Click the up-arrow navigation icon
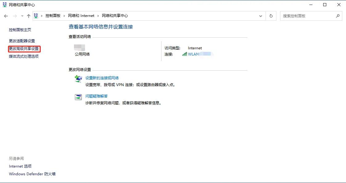Image resolution: width=346 pixels, height=183 pixels. (28, 16)
